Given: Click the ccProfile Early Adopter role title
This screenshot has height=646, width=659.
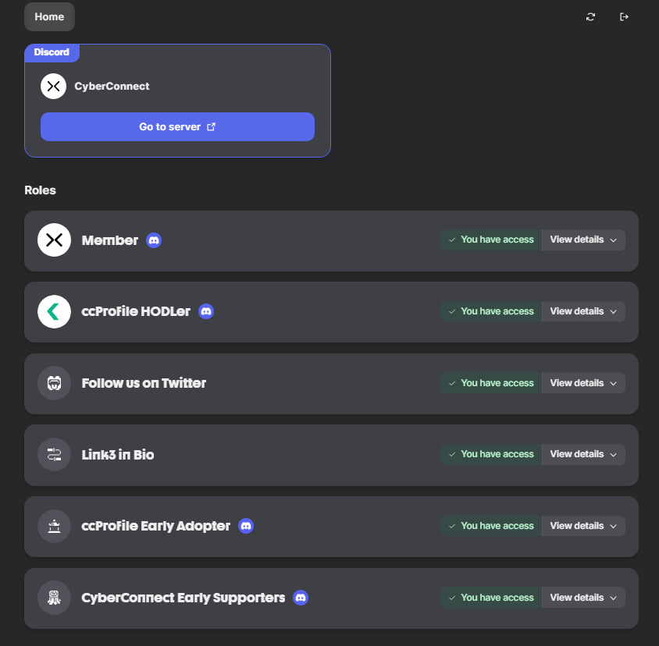Looking at the screenshot, I should 155,526.
